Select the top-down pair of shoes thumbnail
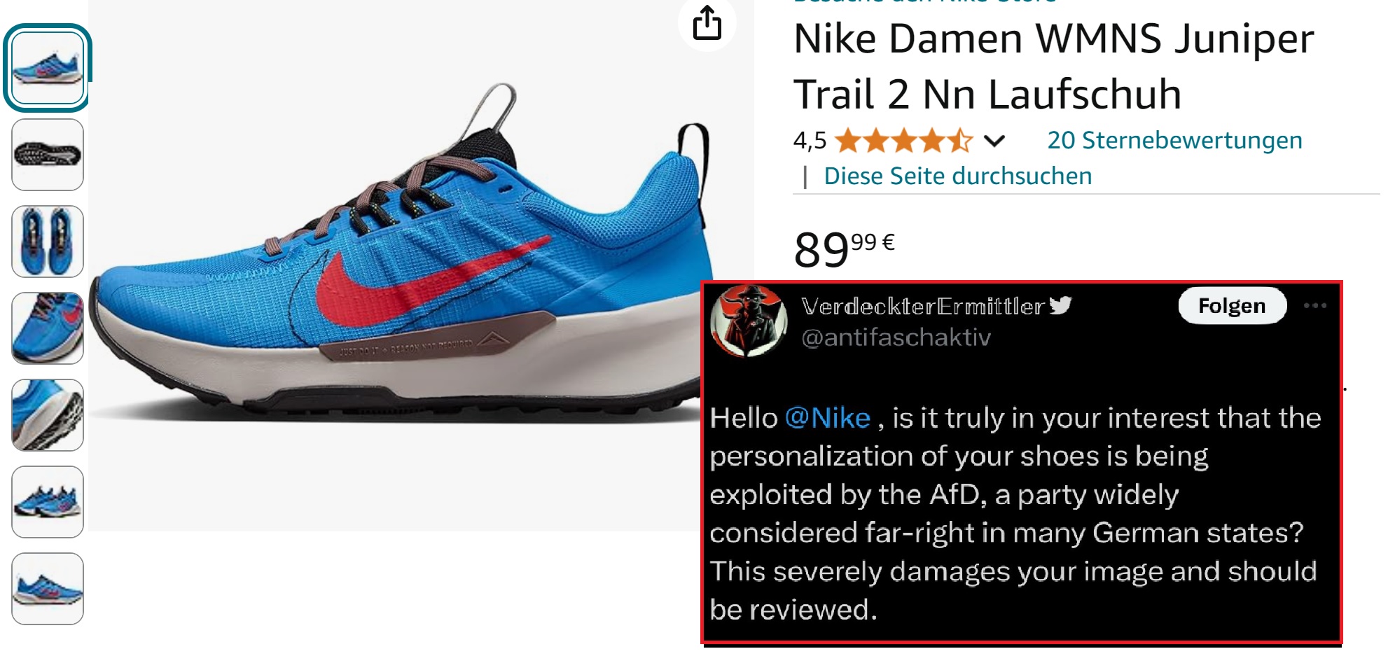 click(x=48, y=242)
